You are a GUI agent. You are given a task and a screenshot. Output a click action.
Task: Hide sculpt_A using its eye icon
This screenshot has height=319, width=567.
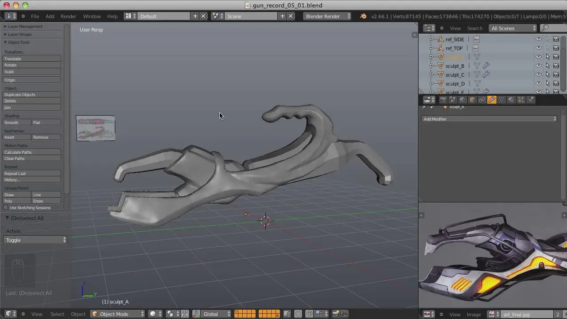click(539, 57)
